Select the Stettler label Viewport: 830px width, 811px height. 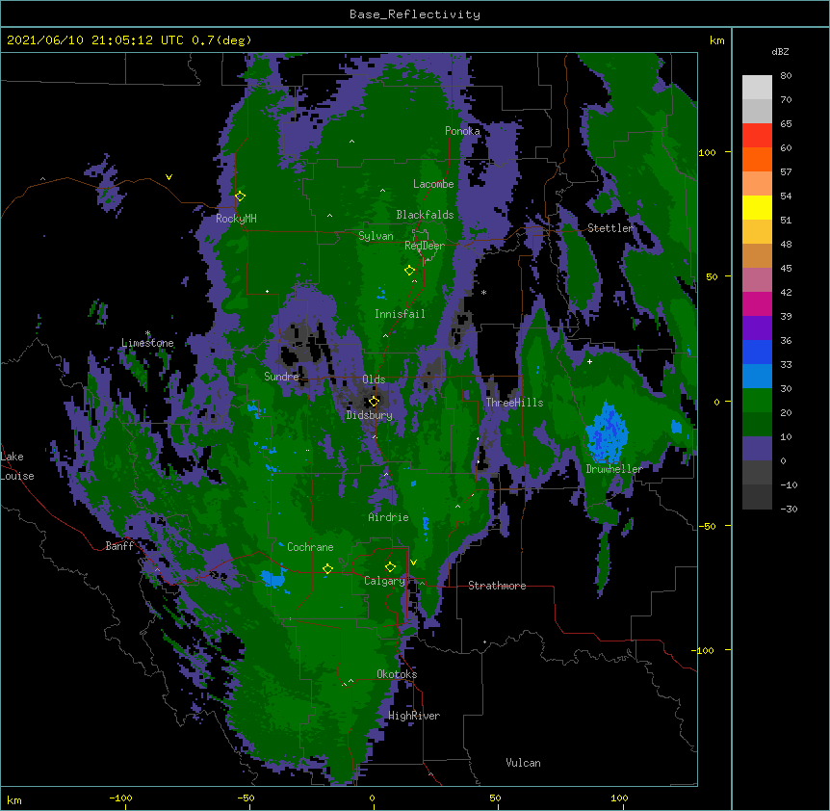(x=610, y=228)
